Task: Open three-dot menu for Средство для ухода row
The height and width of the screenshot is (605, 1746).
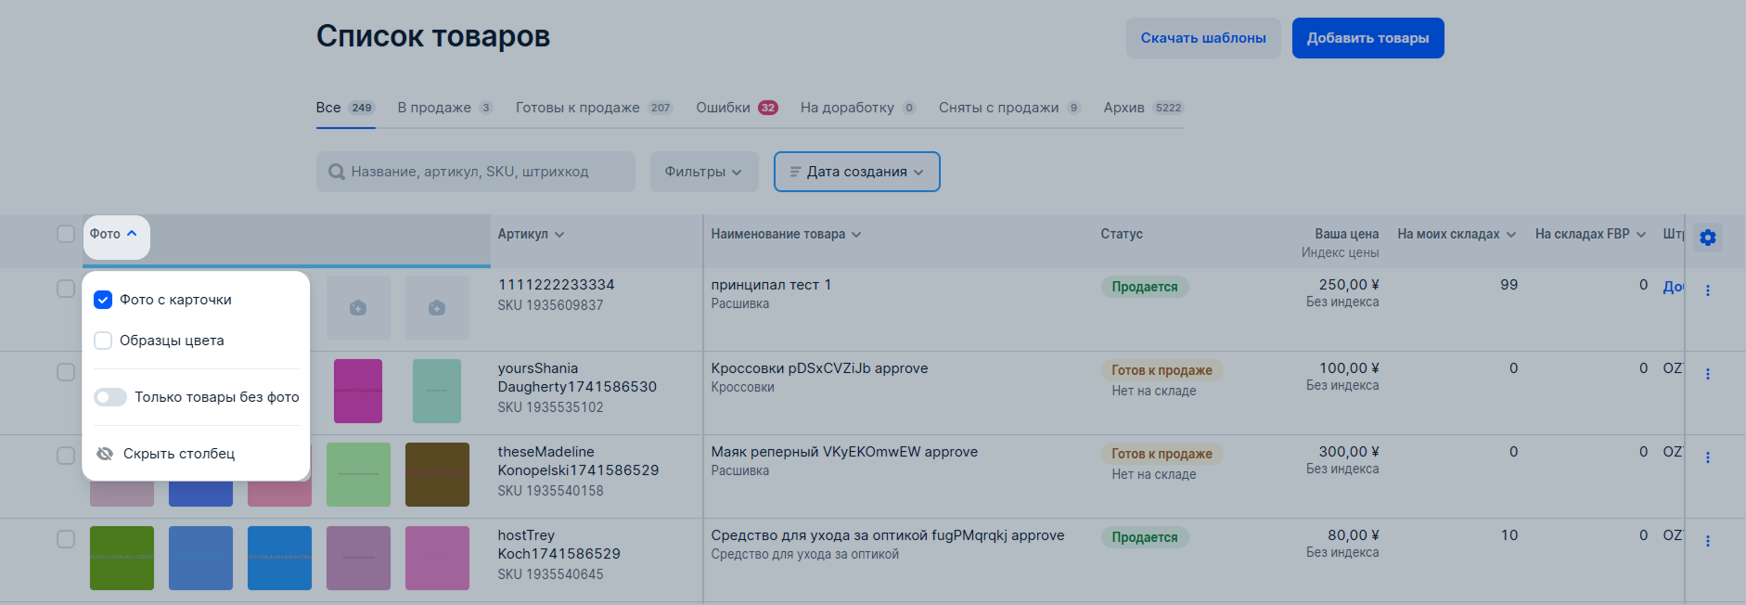Action: (x=1707, y=541)
